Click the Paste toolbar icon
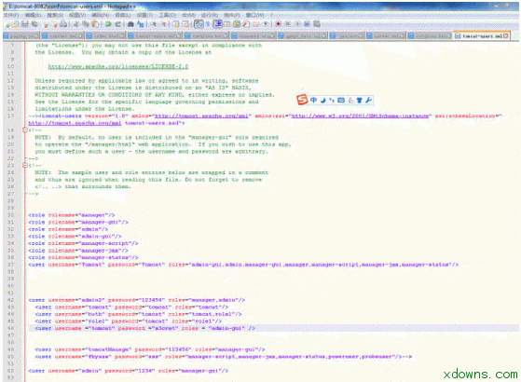 click(x=95, y=24)
